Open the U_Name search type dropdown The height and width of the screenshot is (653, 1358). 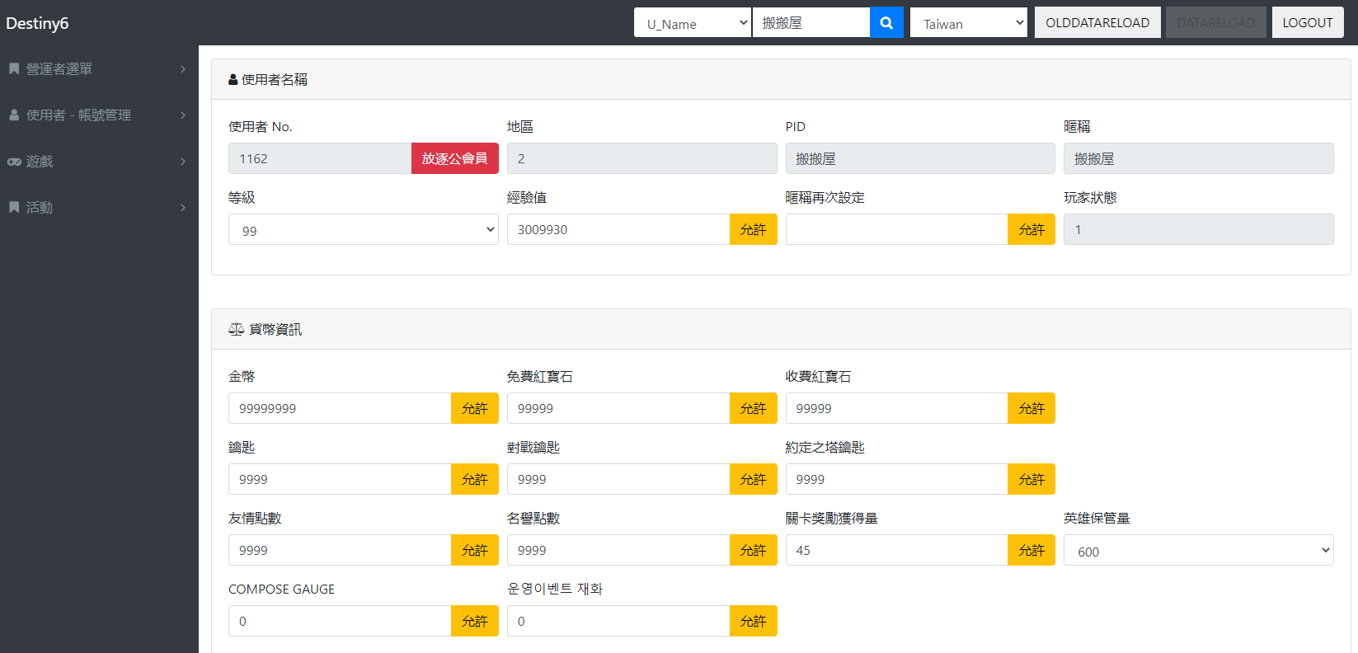coord(692,23)
